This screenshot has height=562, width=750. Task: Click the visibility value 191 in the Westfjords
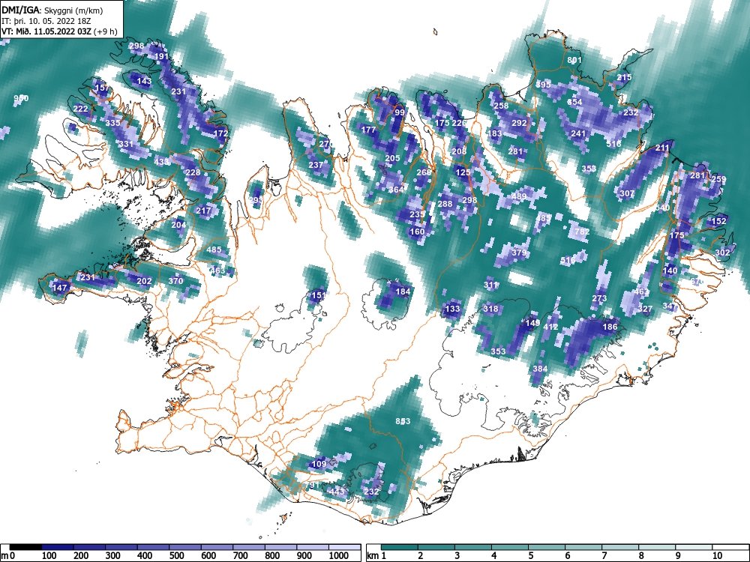(x=162, y=56)
